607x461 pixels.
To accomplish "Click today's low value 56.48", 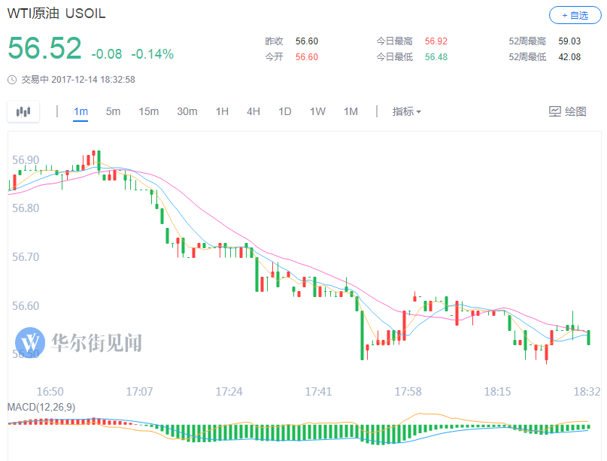I will point(436,57).
